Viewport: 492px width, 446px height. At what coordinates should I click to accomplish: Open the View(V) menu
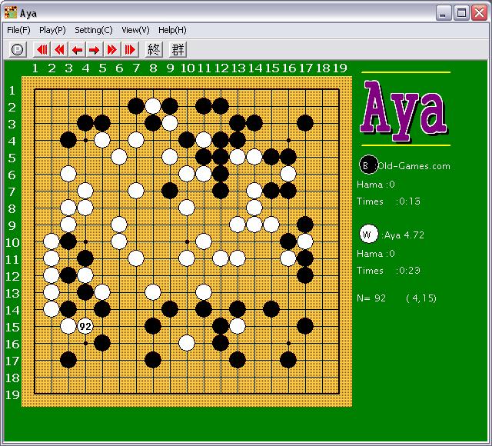135,30
